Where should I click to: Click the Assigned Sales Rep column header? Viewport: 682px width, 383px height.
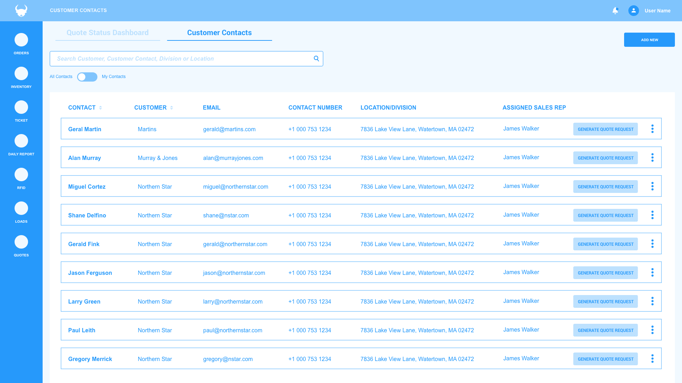coord(534,107)
